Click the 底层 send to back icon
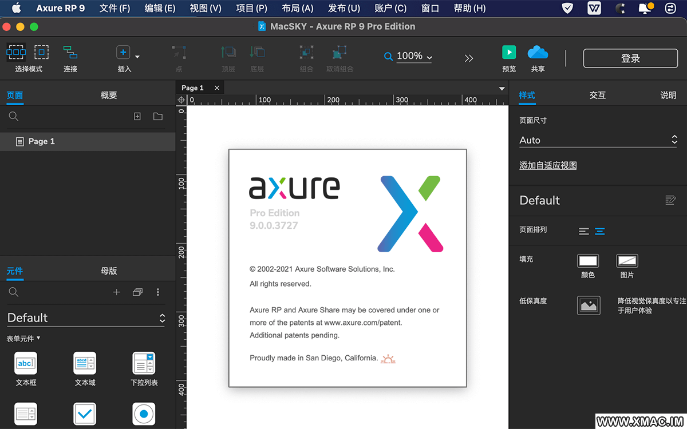 coord(257,52)
